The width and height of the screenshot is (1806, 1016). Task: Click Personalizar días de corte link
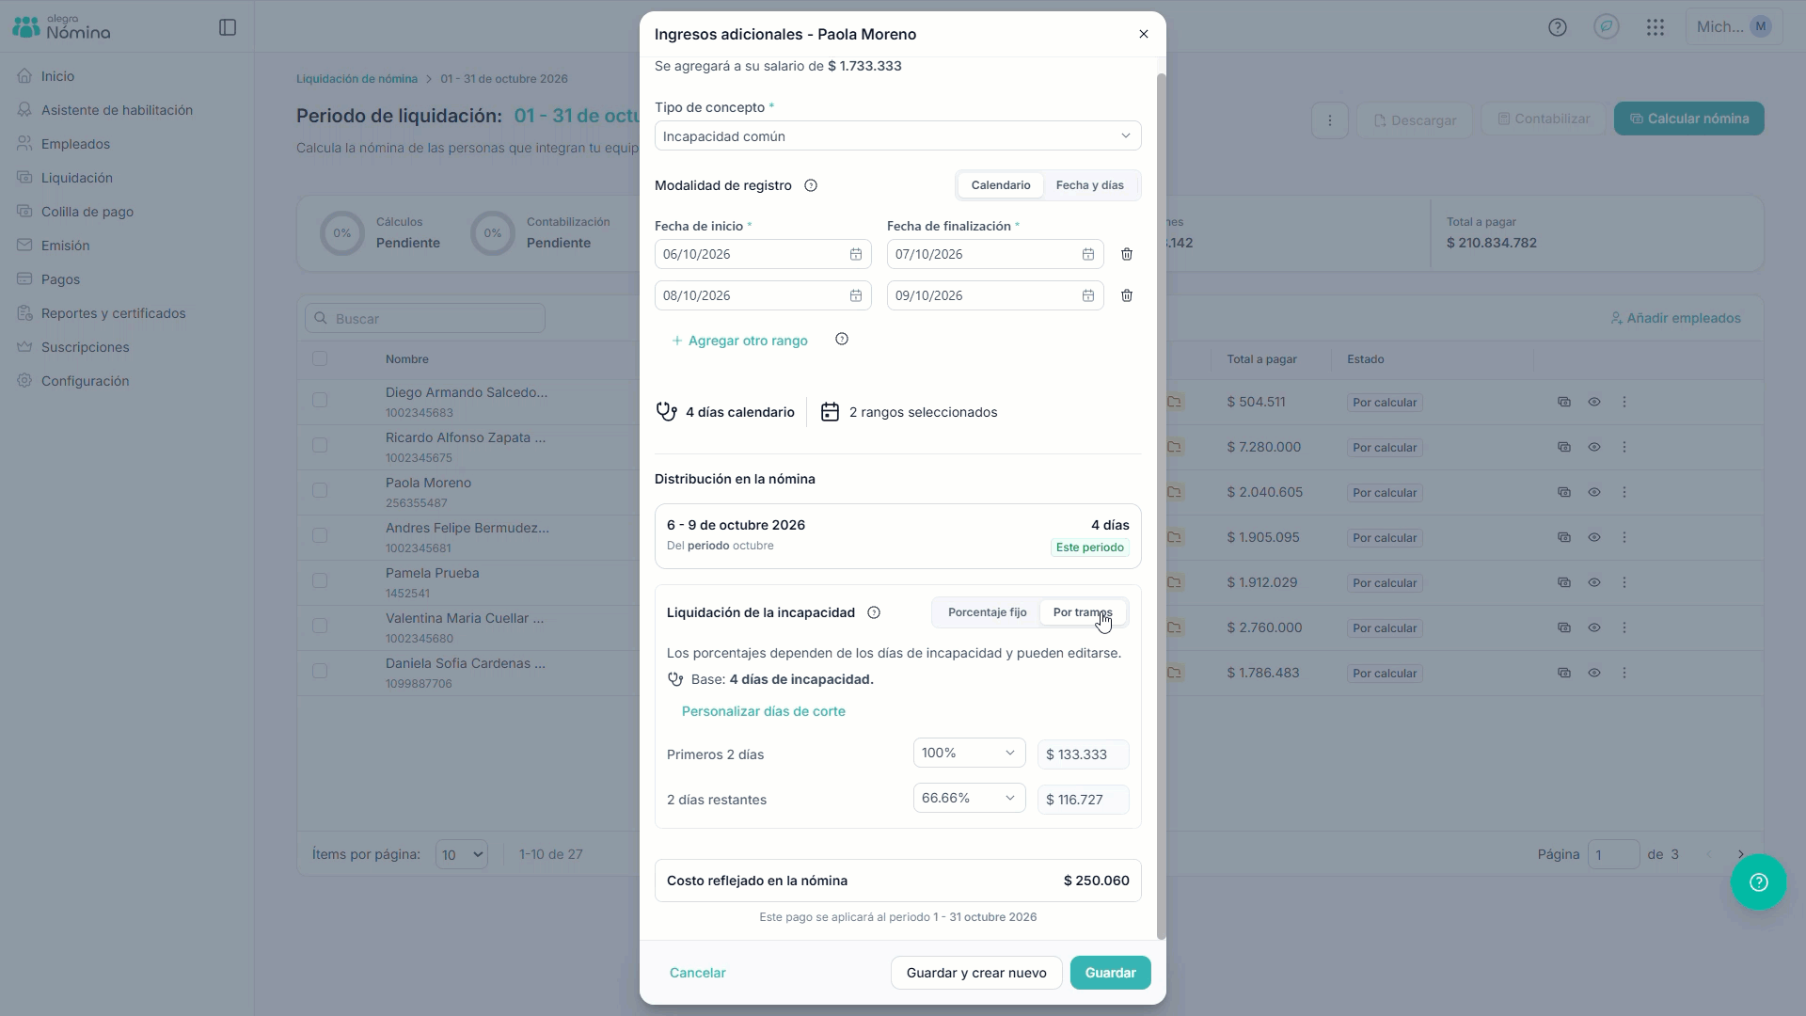763,711
